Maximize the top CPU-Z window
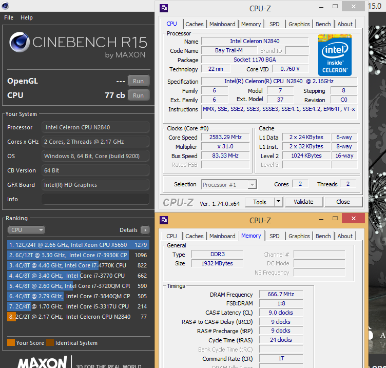 coord(335,7)
